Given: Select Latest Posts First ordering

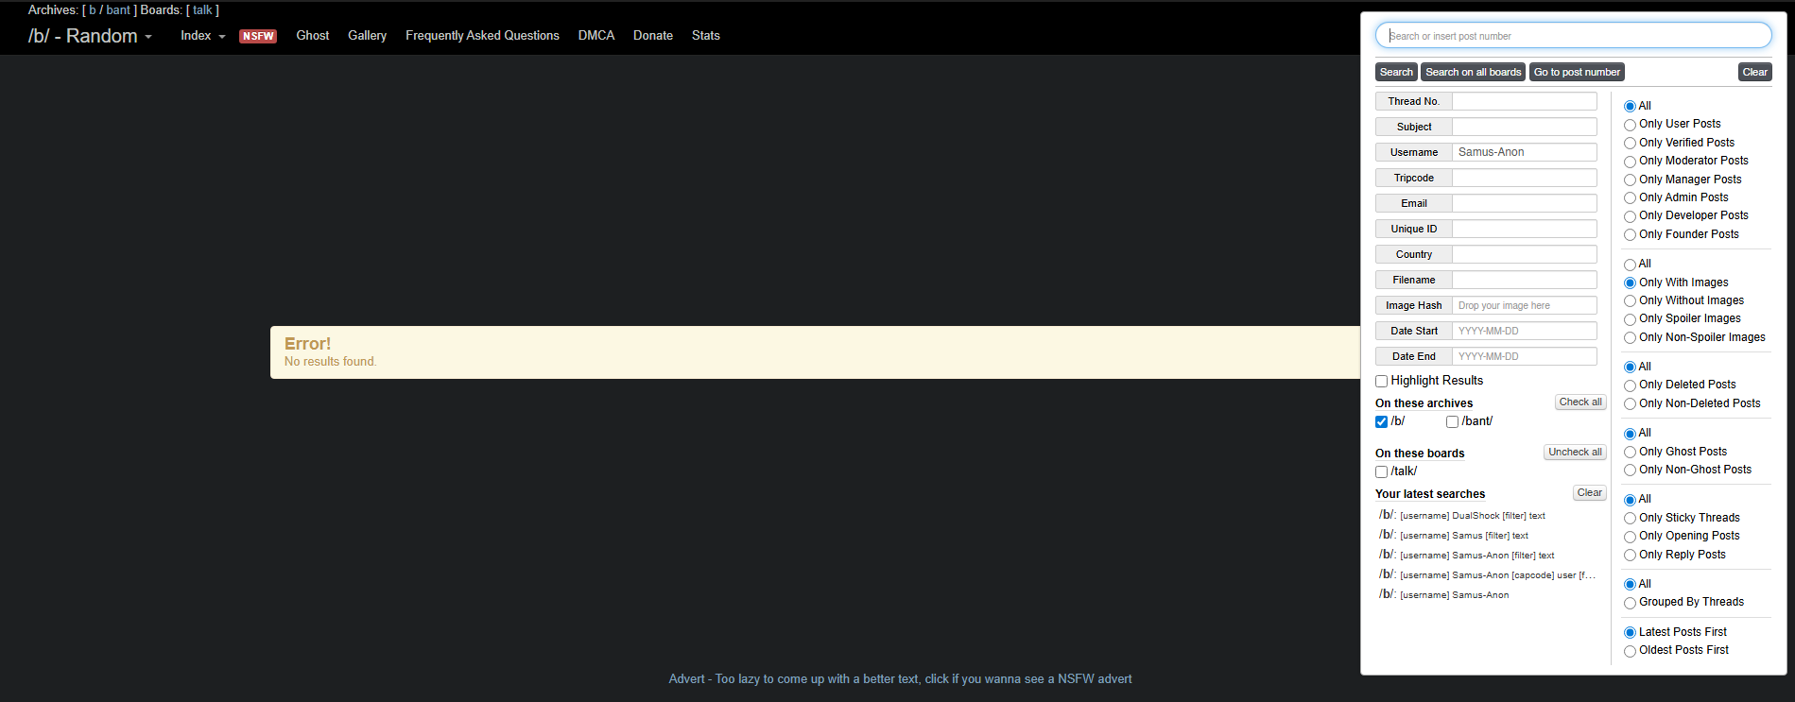Looking at the screenshot, I should click(x=1631, y=633).
